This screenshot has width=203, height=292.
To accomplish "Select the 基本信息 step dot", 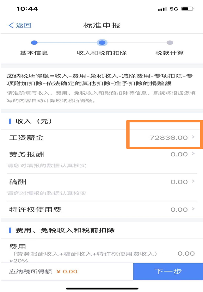I will (x=34, y=43).
